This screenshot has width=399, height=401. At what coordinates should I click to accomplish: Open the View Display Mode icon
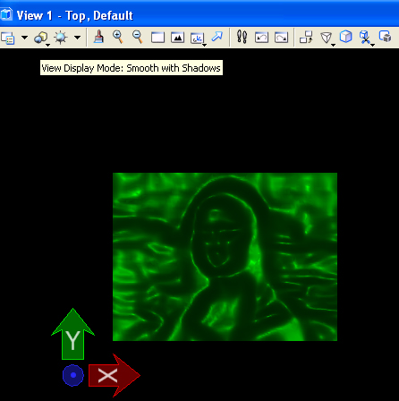[41, 38]
